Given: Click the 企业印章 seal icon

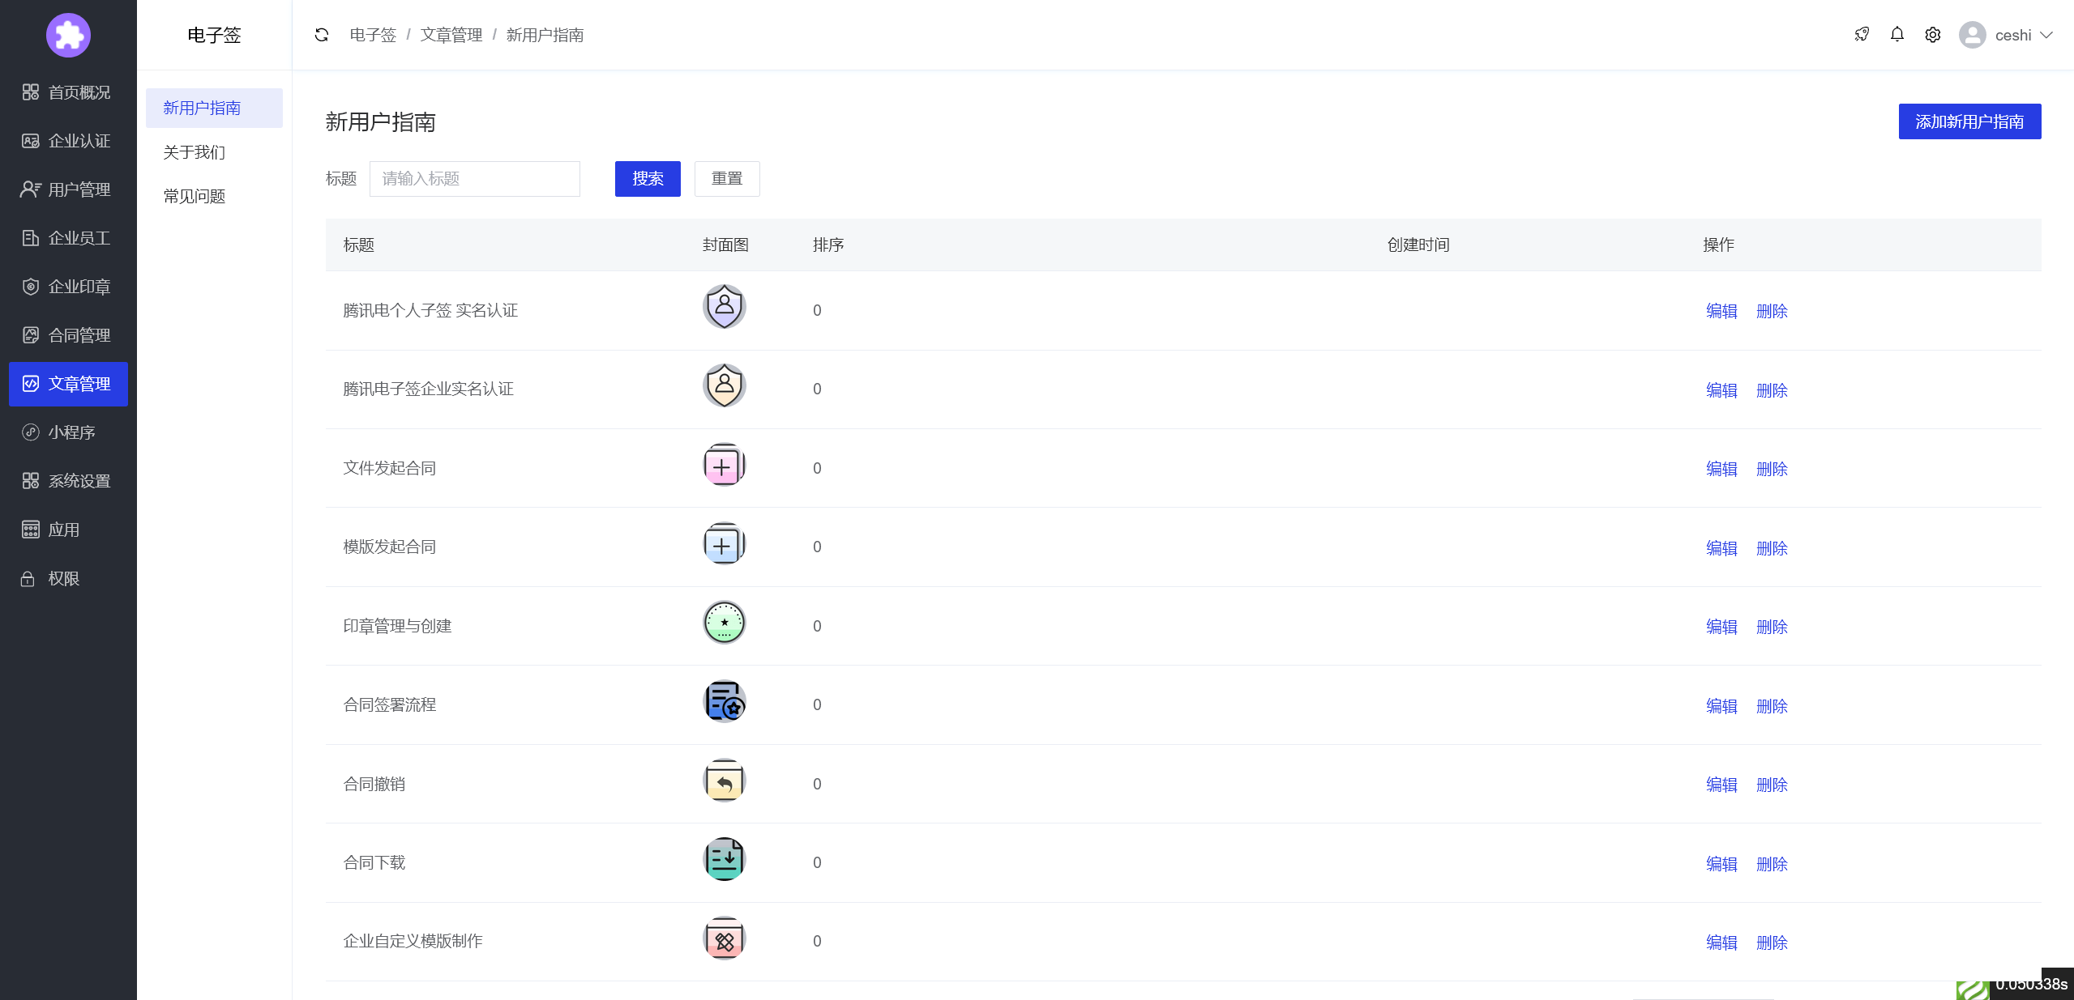Looking at the screenshot, I should (x=31, y=286).
